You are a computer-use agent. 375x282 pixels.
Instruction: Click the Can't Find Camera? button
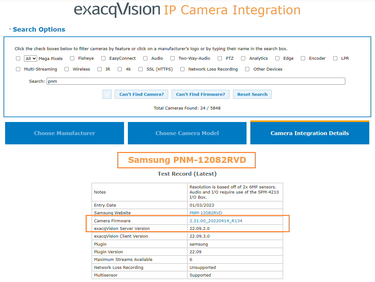[141, 95]
